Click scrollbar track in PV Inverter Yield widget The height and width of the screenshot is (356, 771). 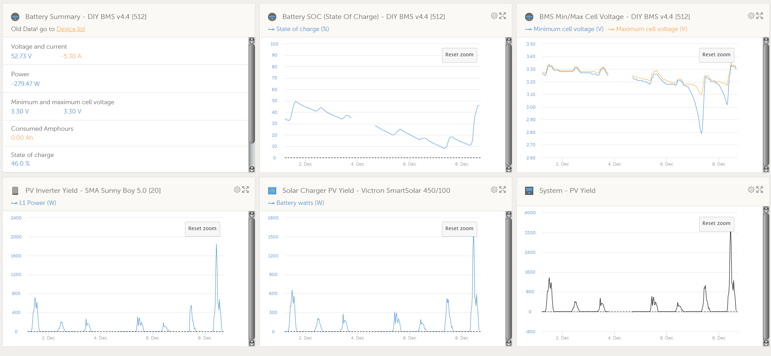(252, 279)
